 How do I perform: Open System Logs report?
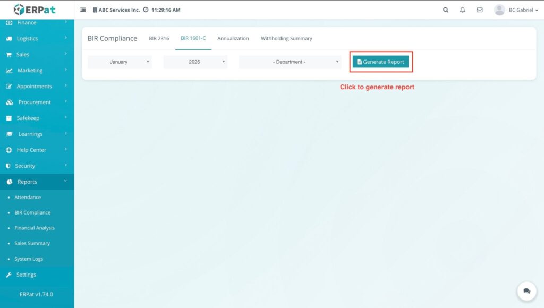pyautogui.click(x=29, y=259)
